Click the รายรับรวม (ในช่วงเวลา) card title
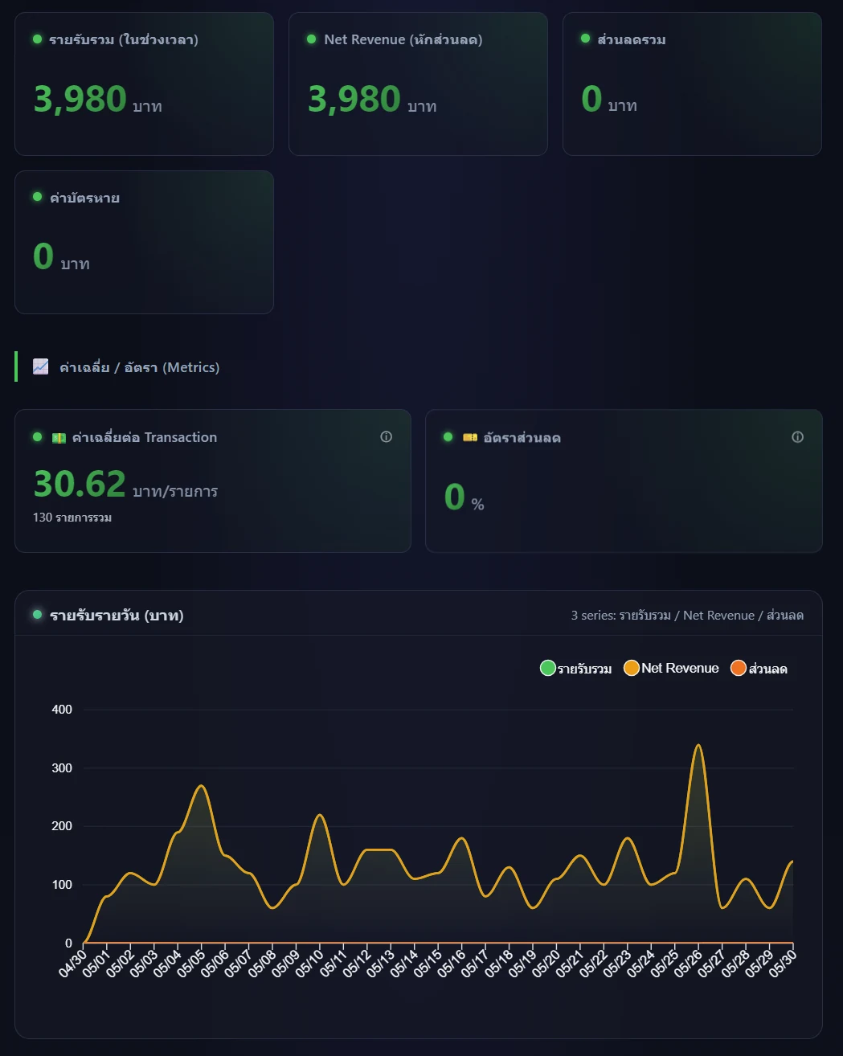The height and width of the screenshot is (1056, 843). (x=124, y=39)
